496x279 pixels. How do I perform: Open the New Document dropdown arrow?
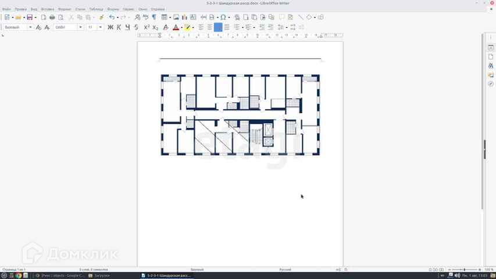13,17
